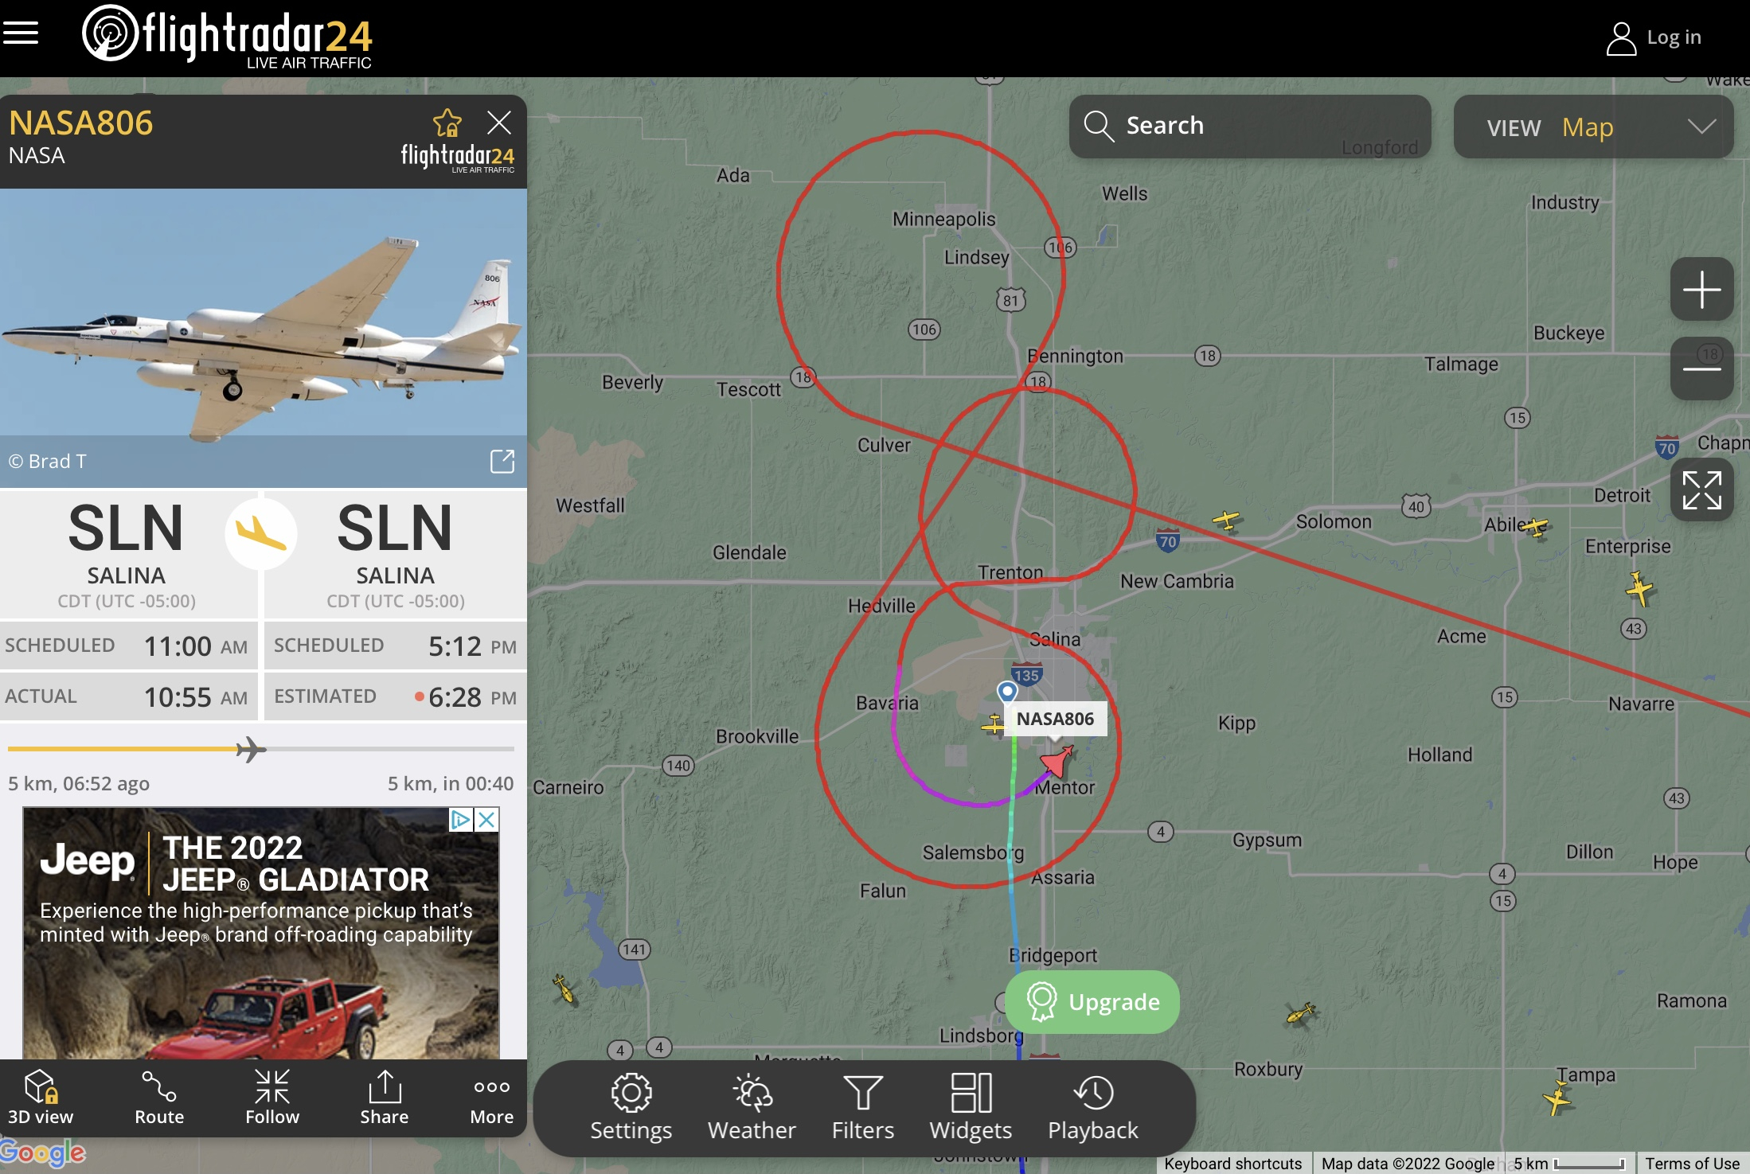The image size is (1750, 1174).
Task: Open map Settings
Action: tap(631, 1108)
